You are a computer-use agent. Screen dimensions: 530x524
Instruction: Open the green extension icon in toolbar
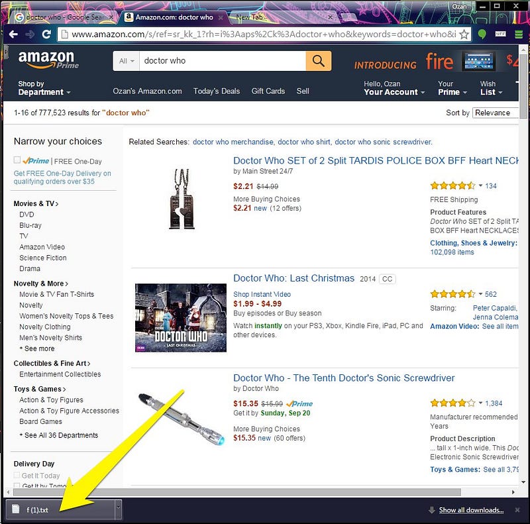(482, 34)
